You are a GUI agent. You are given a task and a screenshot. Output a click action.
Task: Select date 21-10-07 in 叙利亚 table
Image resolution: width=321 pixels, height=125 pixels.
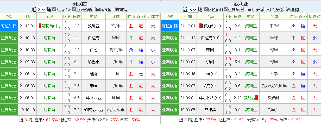point(188,50)
